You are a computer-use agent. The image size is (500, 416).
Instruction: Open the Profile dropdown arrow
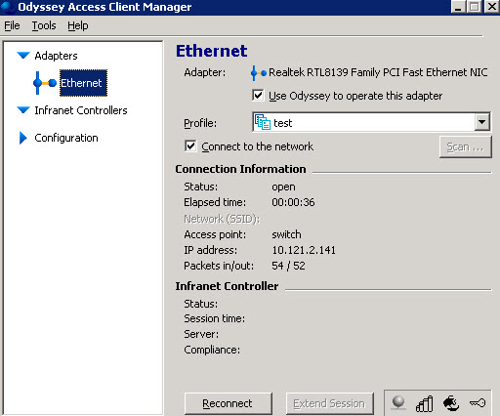(x=481, y=122)
